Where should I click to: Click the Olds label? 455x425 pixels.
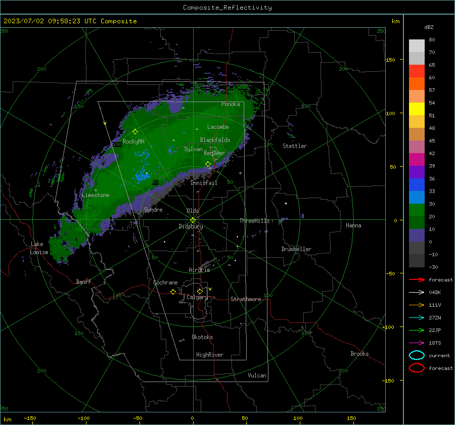click(193, 211)
